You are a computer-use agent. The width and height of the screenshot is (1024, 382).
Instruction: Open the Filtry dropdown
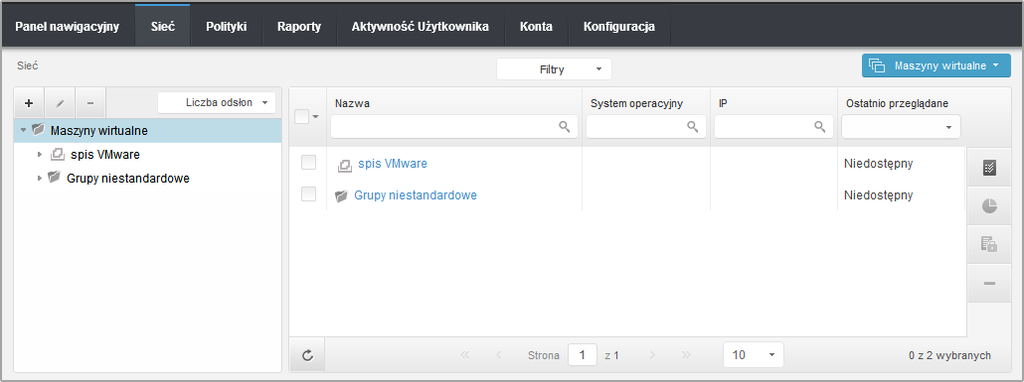(554, 69)
